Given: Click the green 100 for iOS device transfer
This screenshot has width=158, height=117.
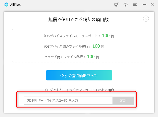Looking at the screenshot, I should [96, 46].
